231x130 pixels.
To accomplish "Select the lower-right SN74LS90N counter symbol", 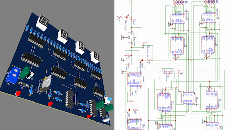I will tap(211, 100).
